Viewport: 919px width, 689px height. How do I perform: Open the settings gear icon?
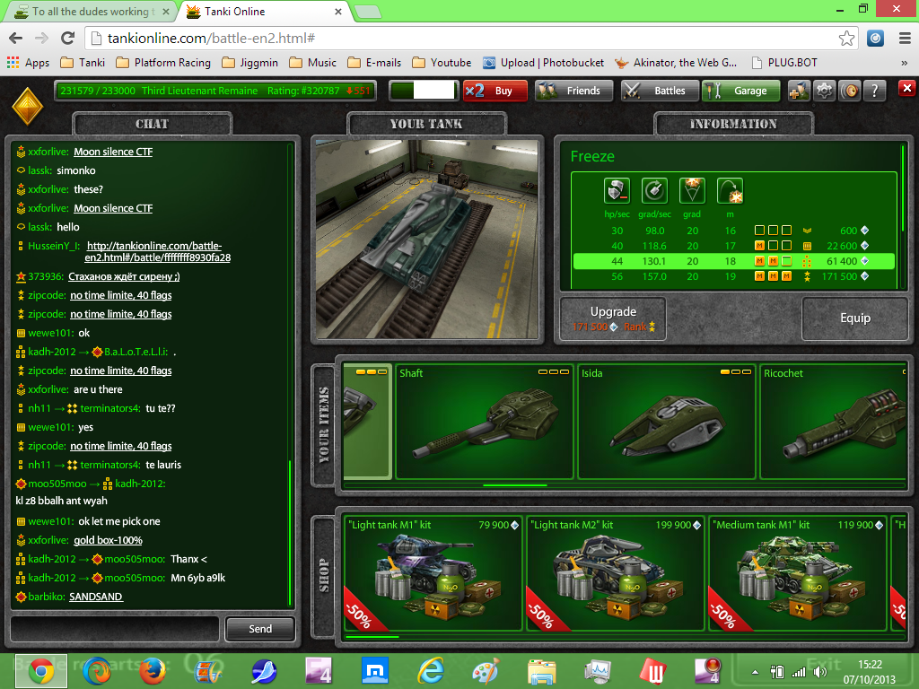824,91
